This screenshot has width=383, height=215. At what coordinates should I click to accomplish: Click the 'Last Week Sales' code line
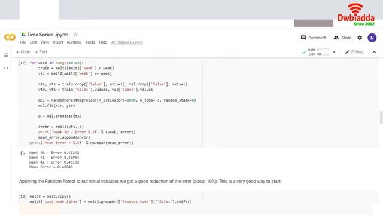point(111,202)
